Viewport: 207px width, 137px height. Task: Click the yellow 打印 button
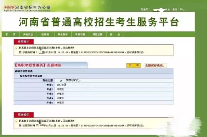pos(134,66)
